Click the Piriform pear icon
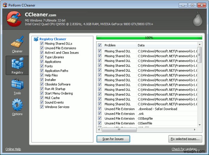 pos(198,19)
